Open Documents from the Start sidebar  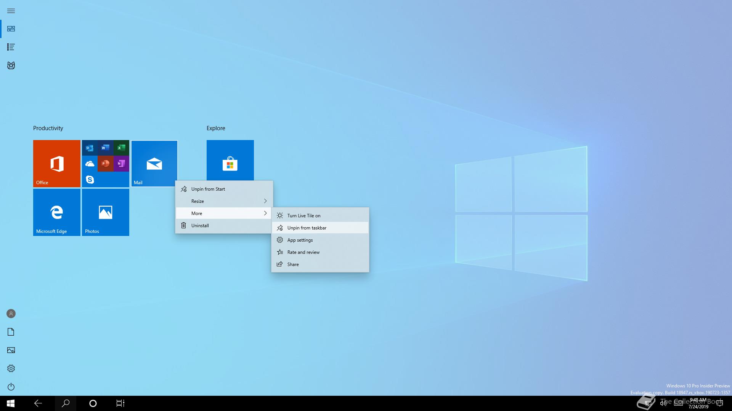[x=11, y=332]
